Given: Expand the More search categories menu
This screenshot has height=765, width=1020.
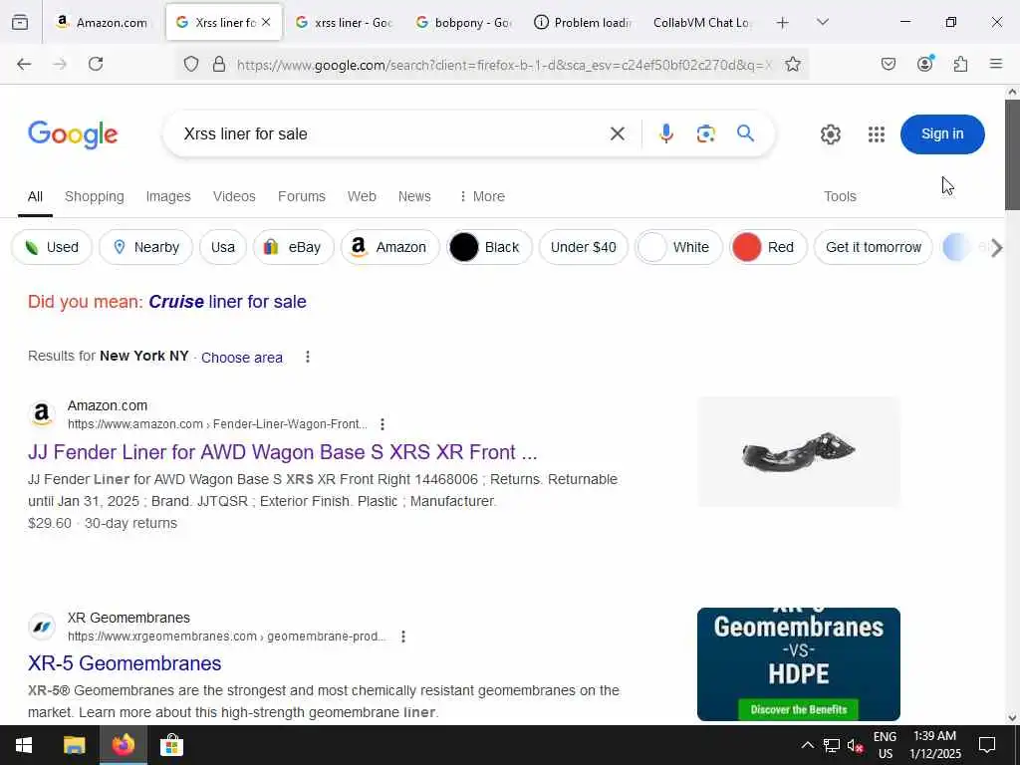Looking at the screenshot, I should (x=482, y=196).
